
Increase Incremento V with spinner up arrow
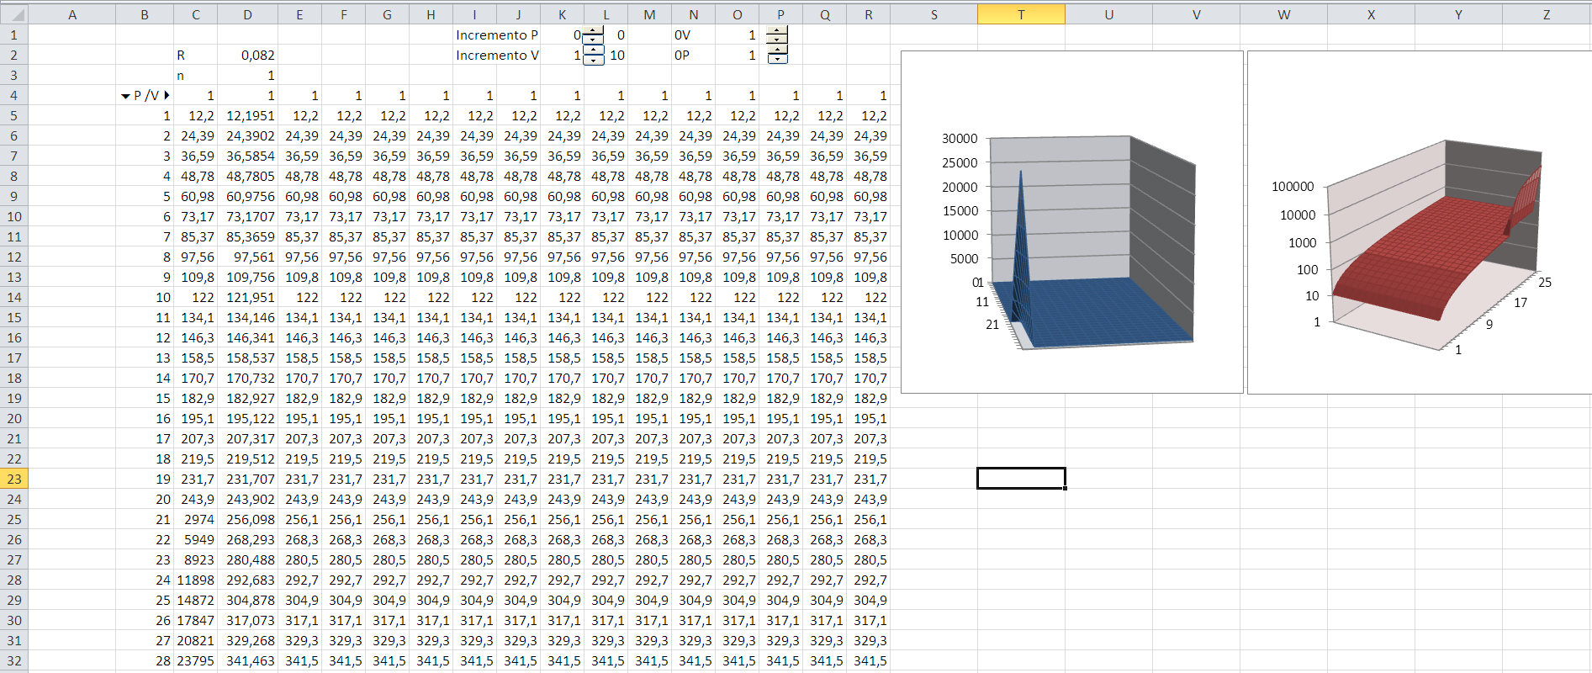point(594,50)
